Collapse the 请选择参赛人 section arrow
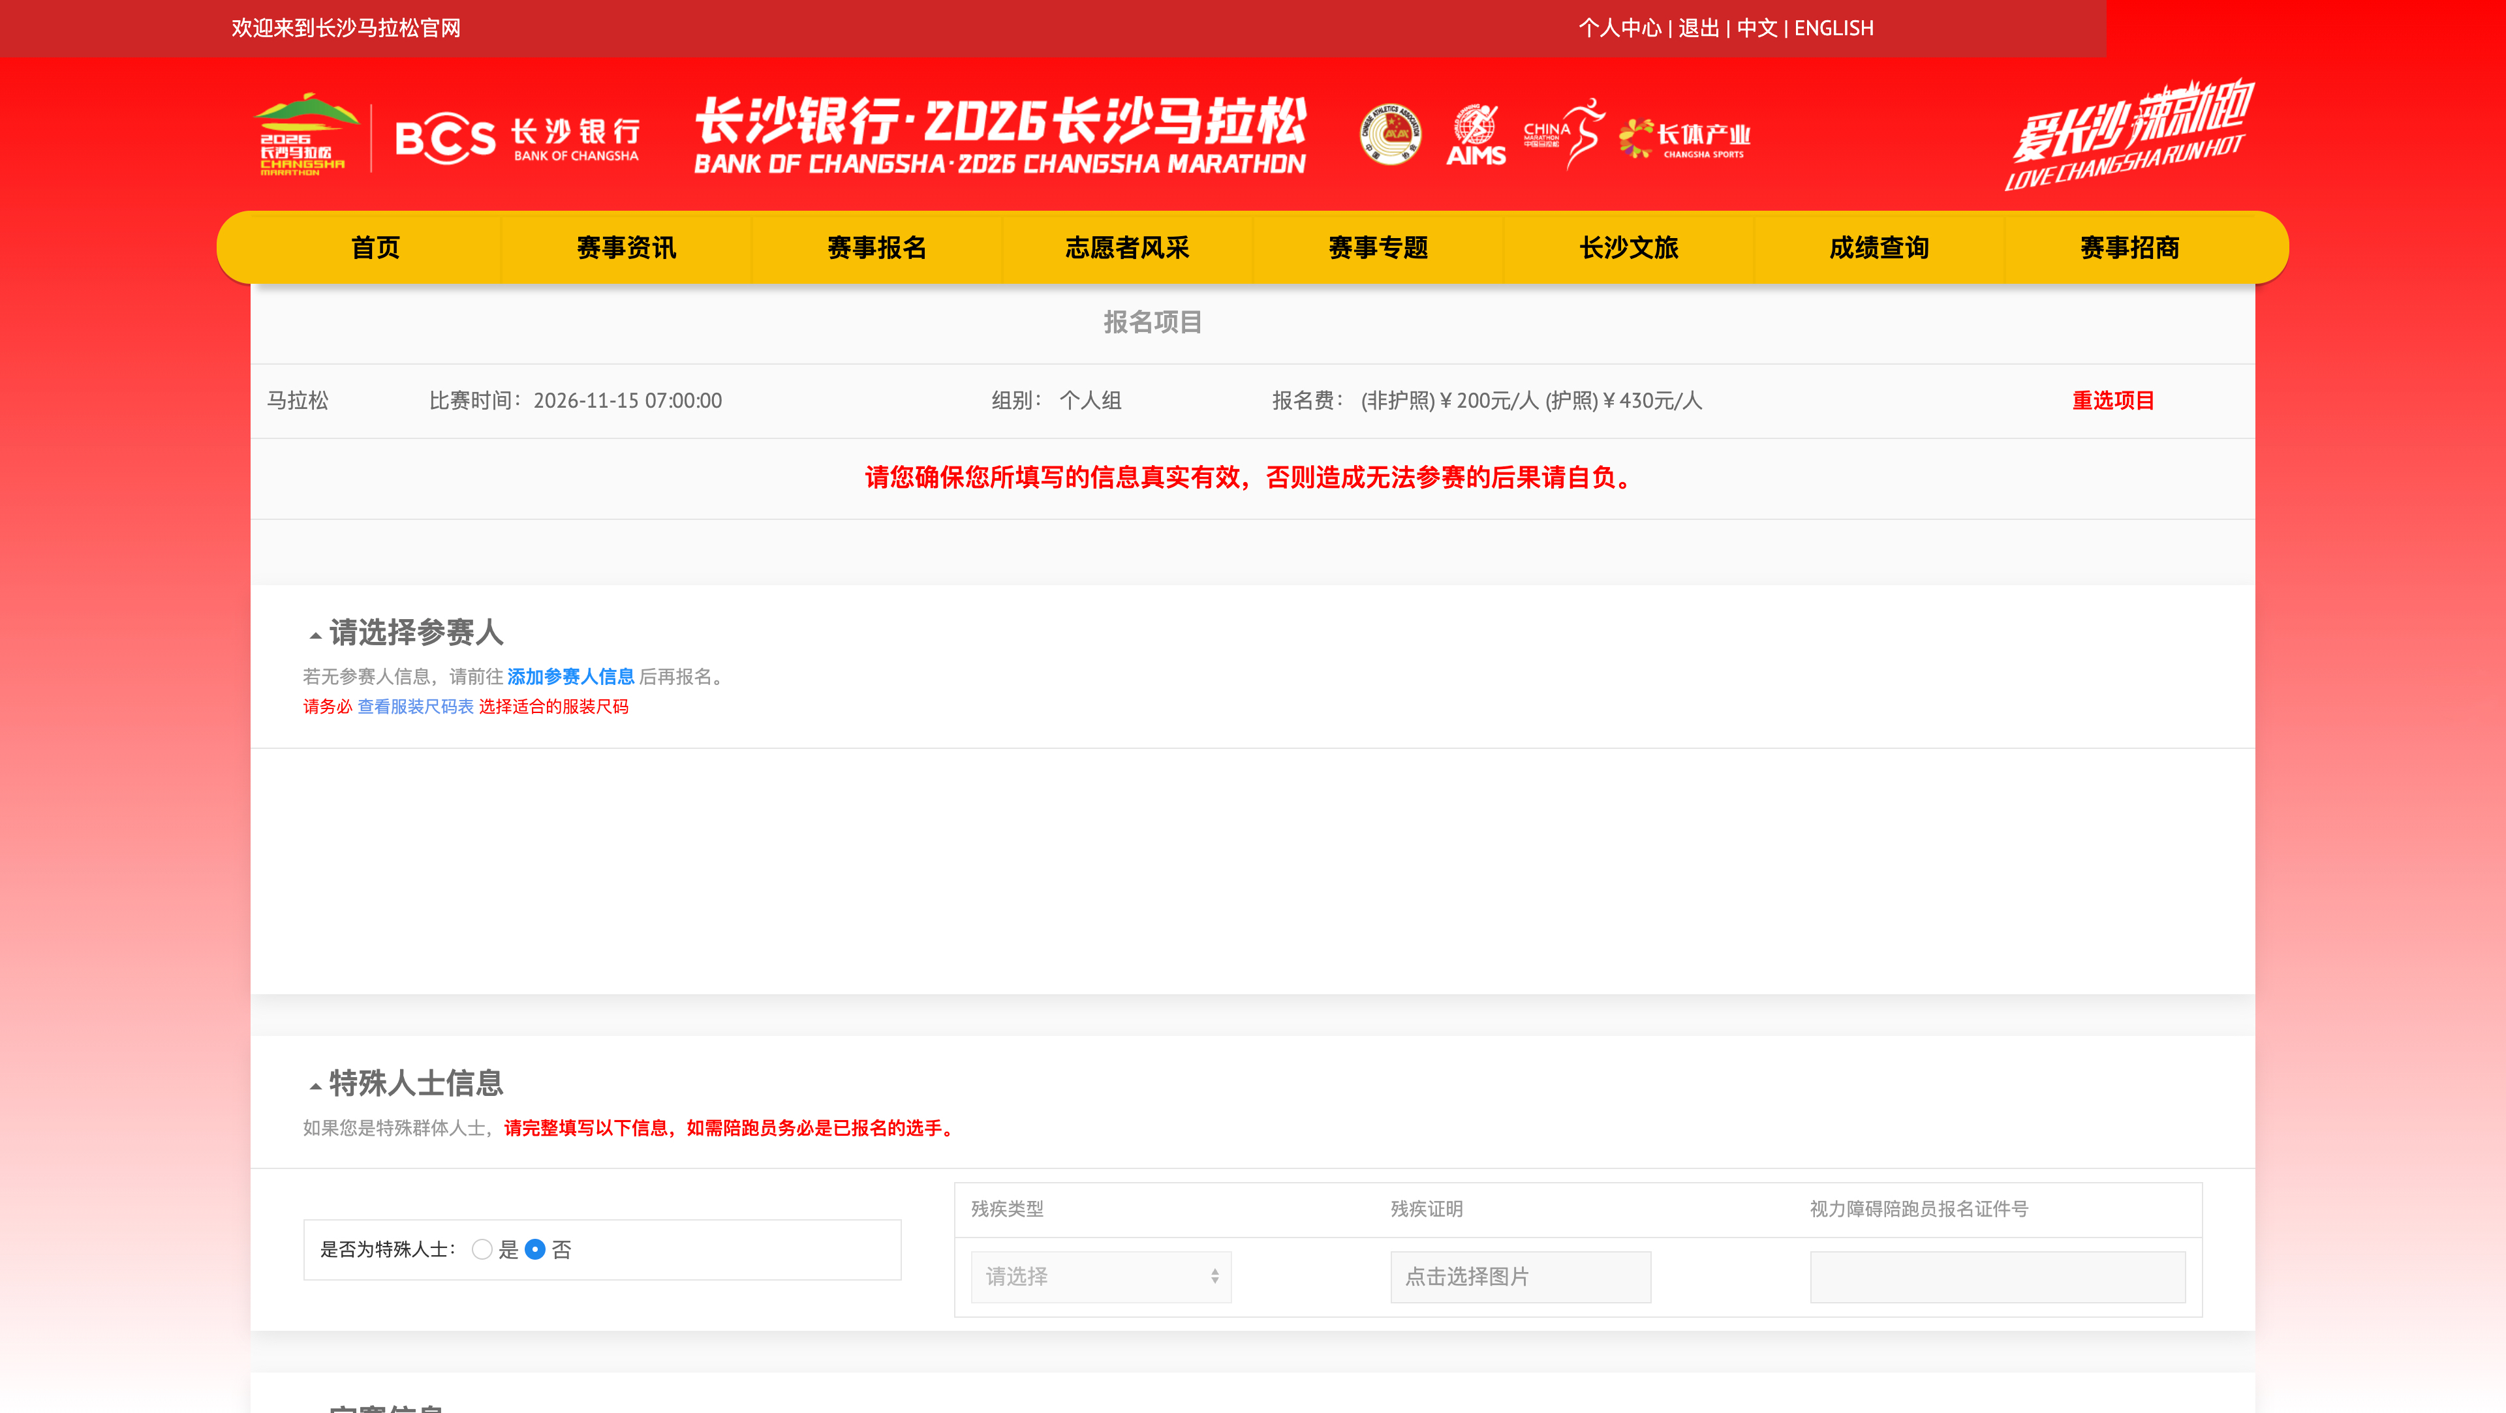2506x1413 pixels. click(315, 636)
